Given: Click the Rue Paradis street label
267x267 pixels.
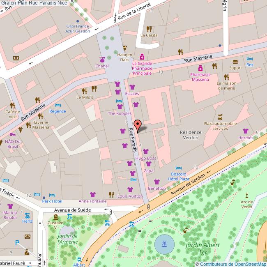Looking at the screenshot, I should pyautogui.click(x=132, y=140).
